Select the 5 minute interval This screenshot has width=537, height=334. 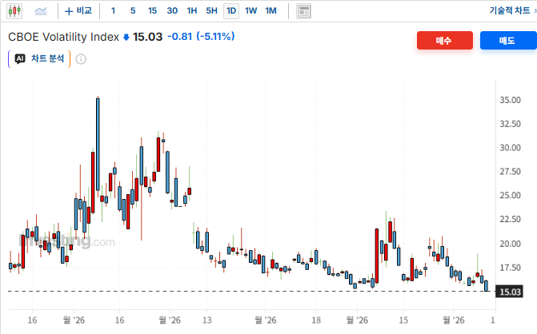click(x=133, y=11)
